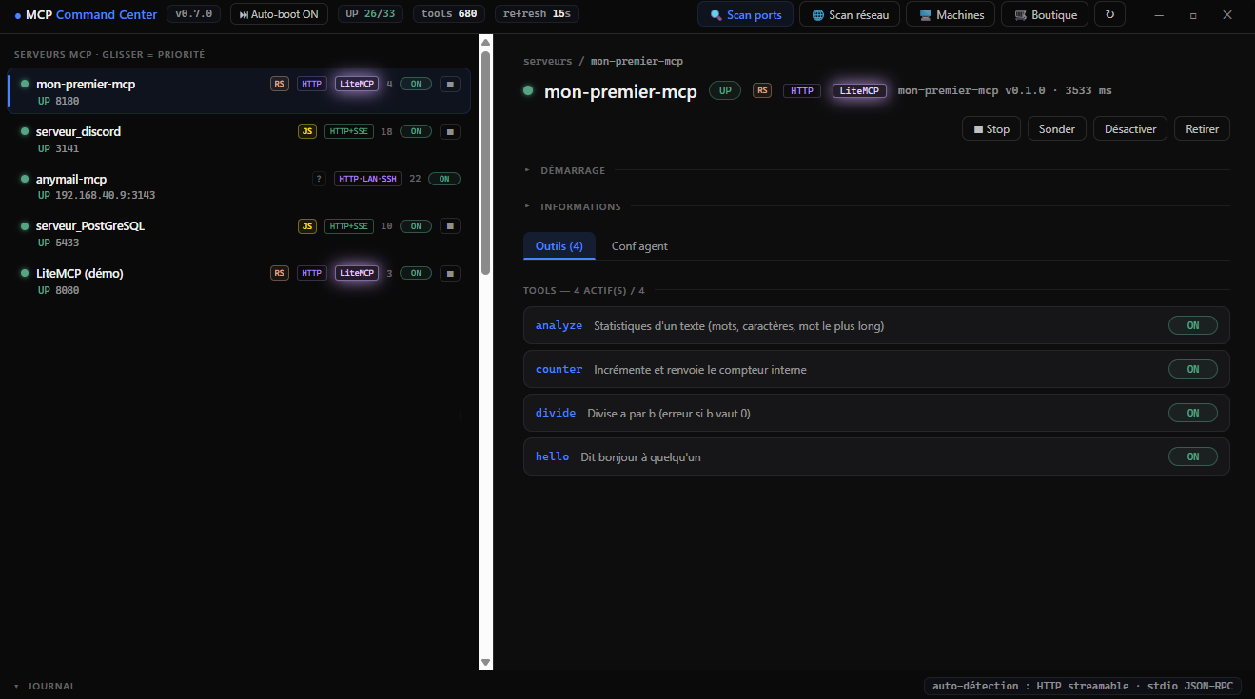Click the Sonder button
The image size is (1255, 699).
(x=1057, y=128)
